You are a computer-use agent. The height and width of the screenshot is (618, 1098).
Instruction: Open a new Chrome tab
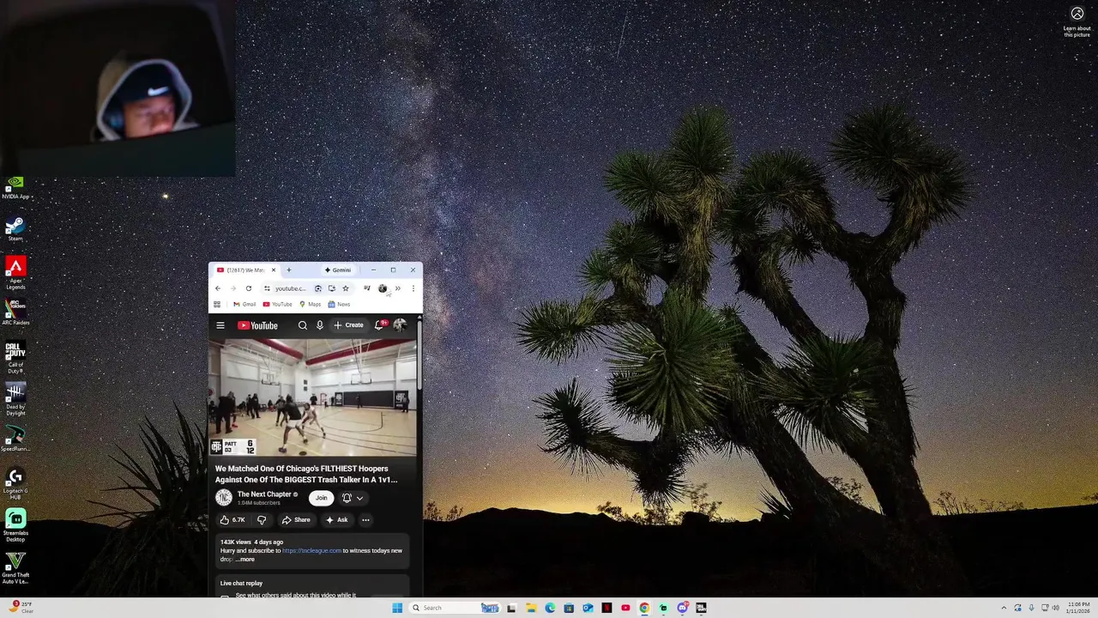coord(288,270)
